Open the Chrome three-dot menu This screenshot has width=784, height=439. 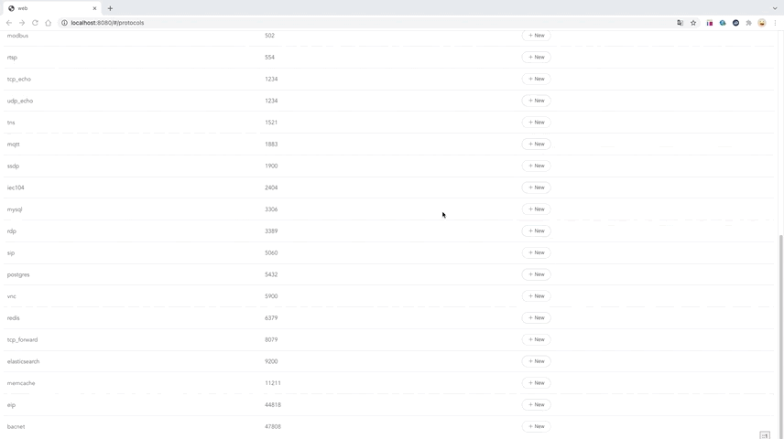pos(775,23)
